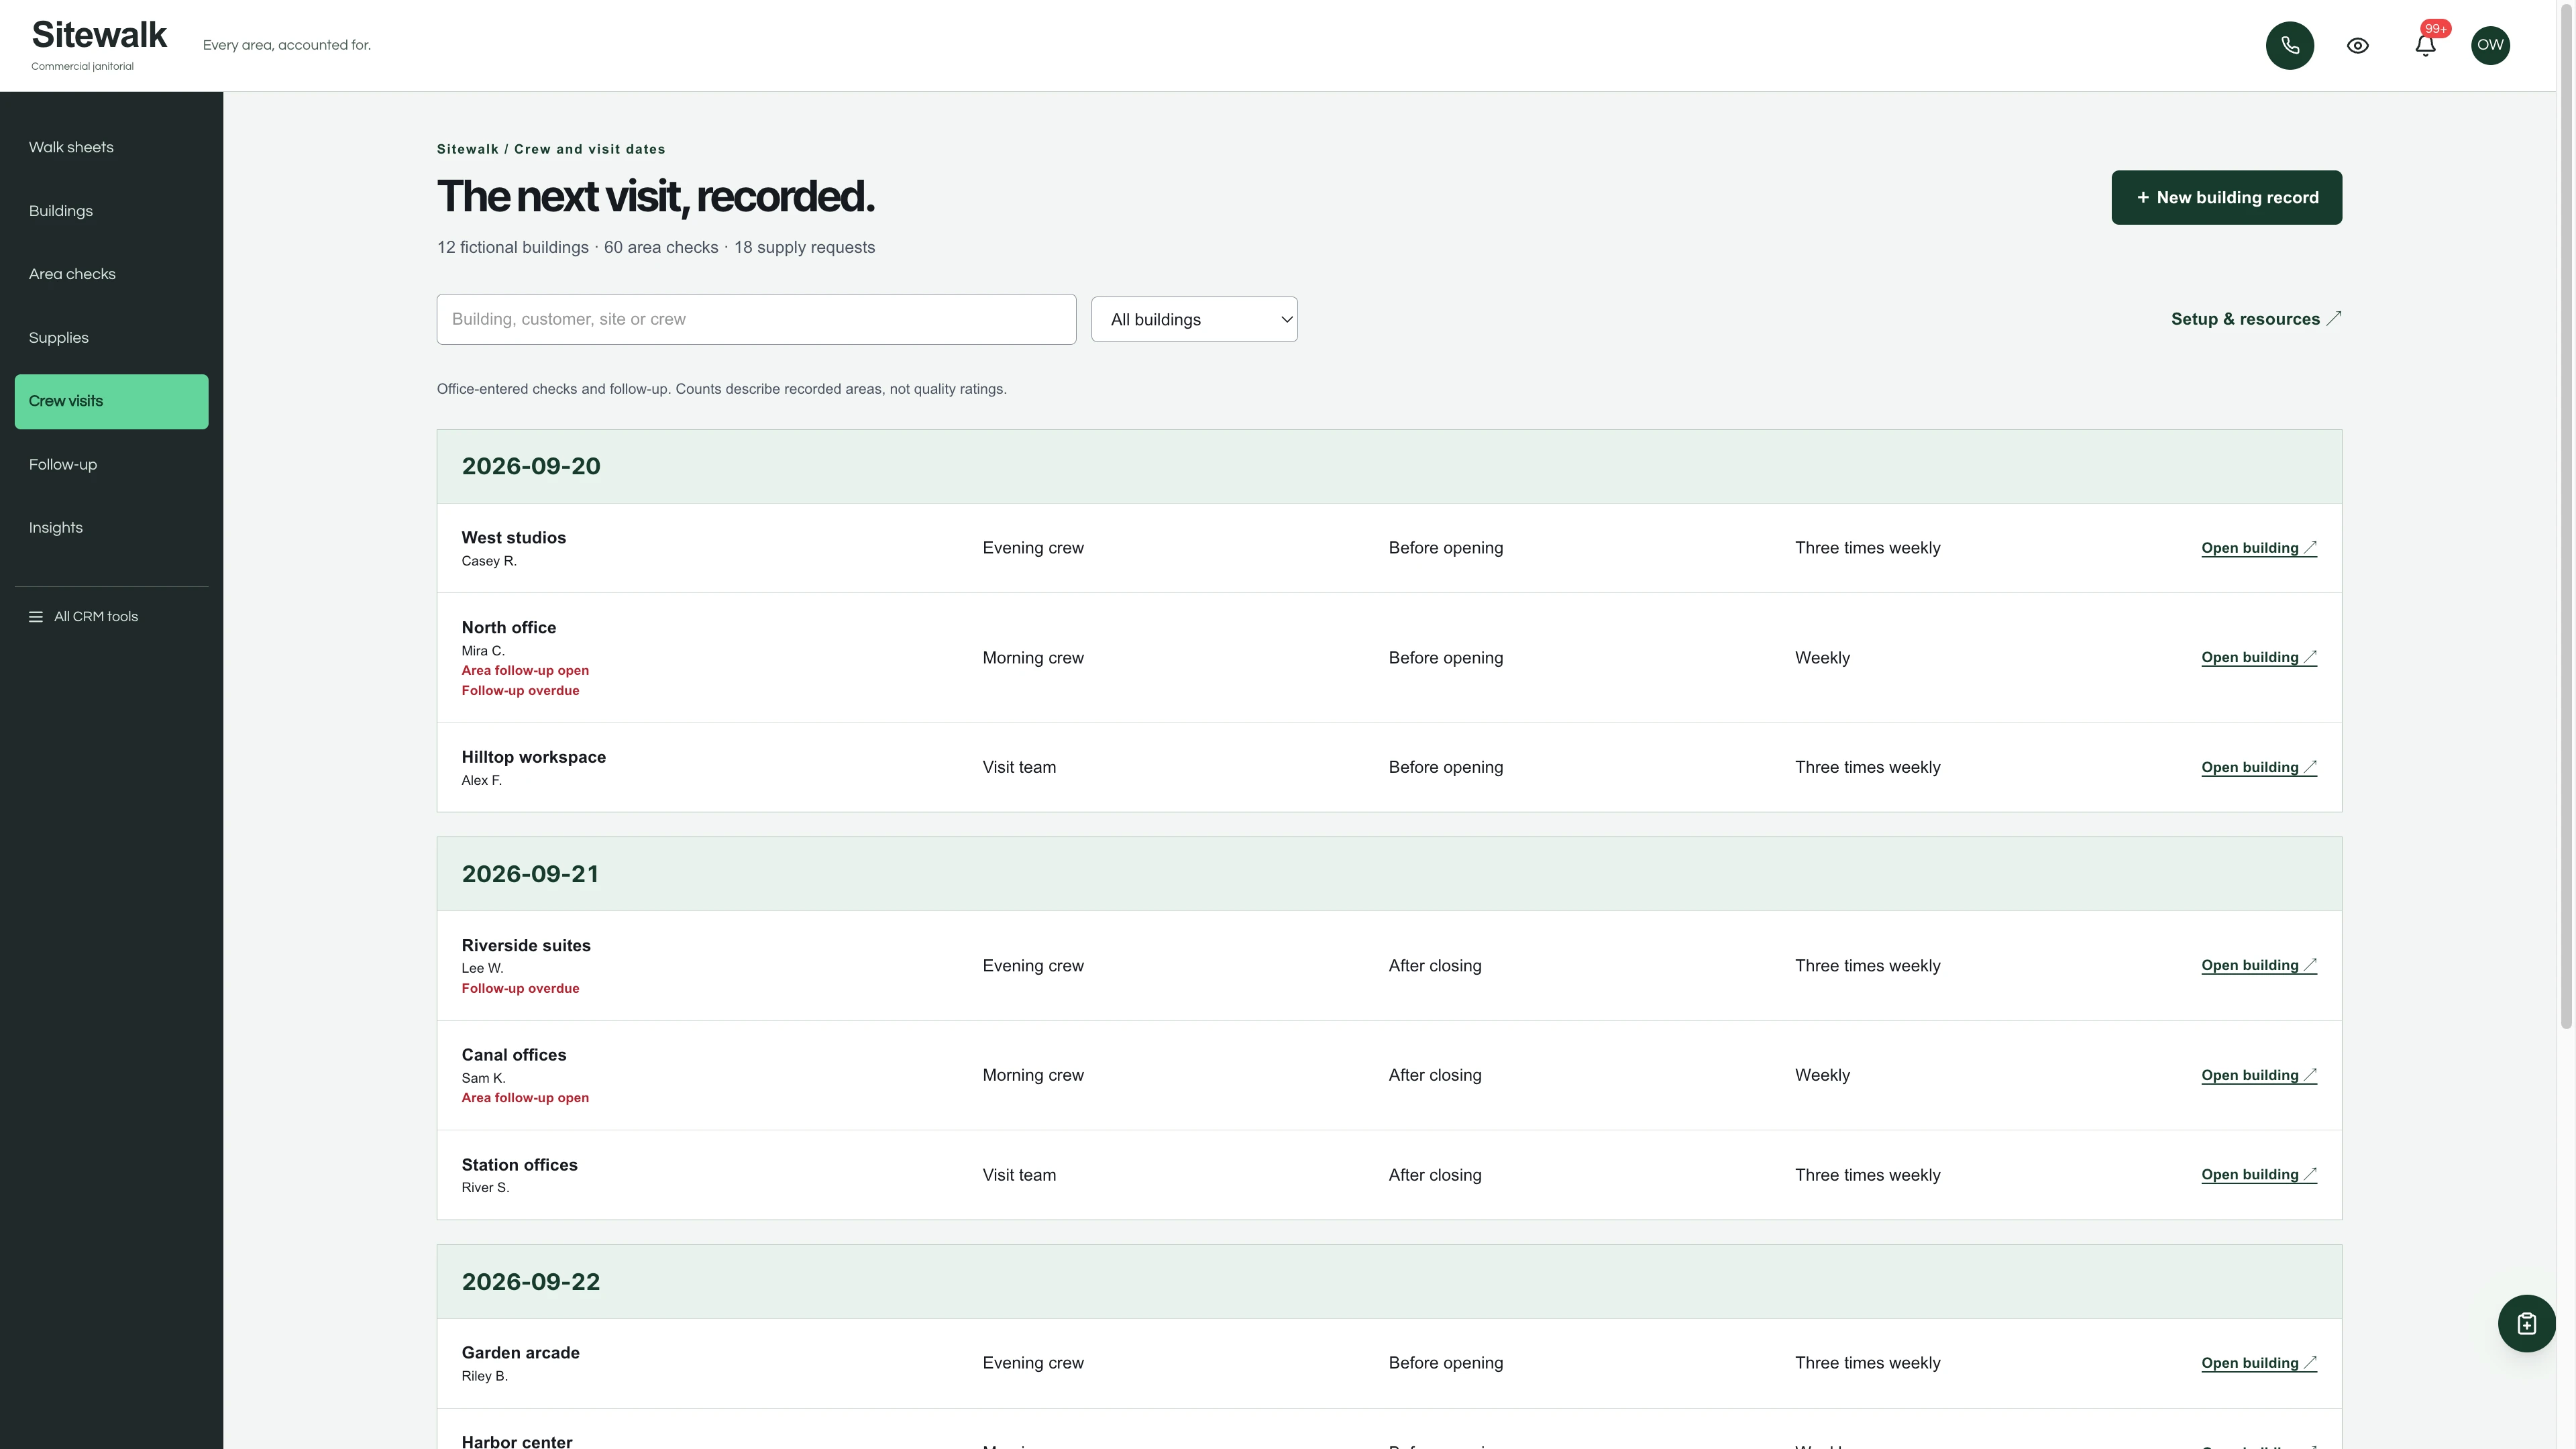Click the floating clipboard plus button

click(2526, 1323)
